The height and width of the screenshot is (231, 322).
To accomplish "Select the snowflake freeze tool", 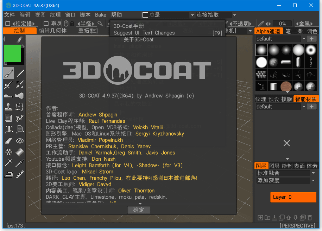I will point(8,152).
